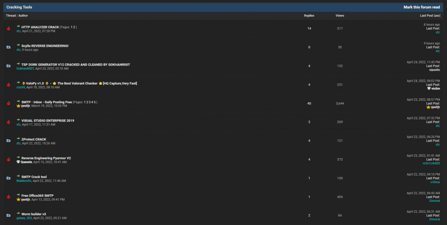Open the Scylla REVERSE ENGINEERING! thread title
Image resolution: width=447 pixels, height=225 pixels.
click(x=45, y=46)
